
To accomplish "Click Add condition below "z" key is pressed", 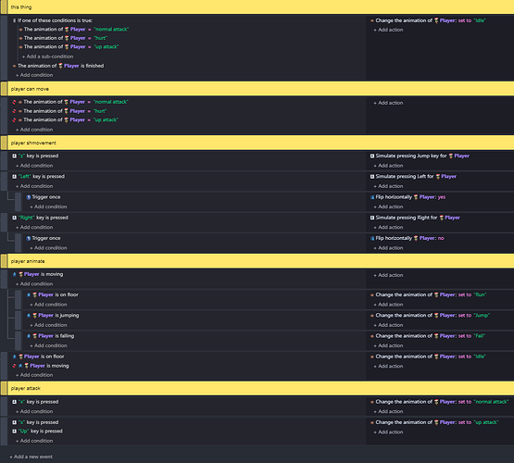I will point(34,166).
